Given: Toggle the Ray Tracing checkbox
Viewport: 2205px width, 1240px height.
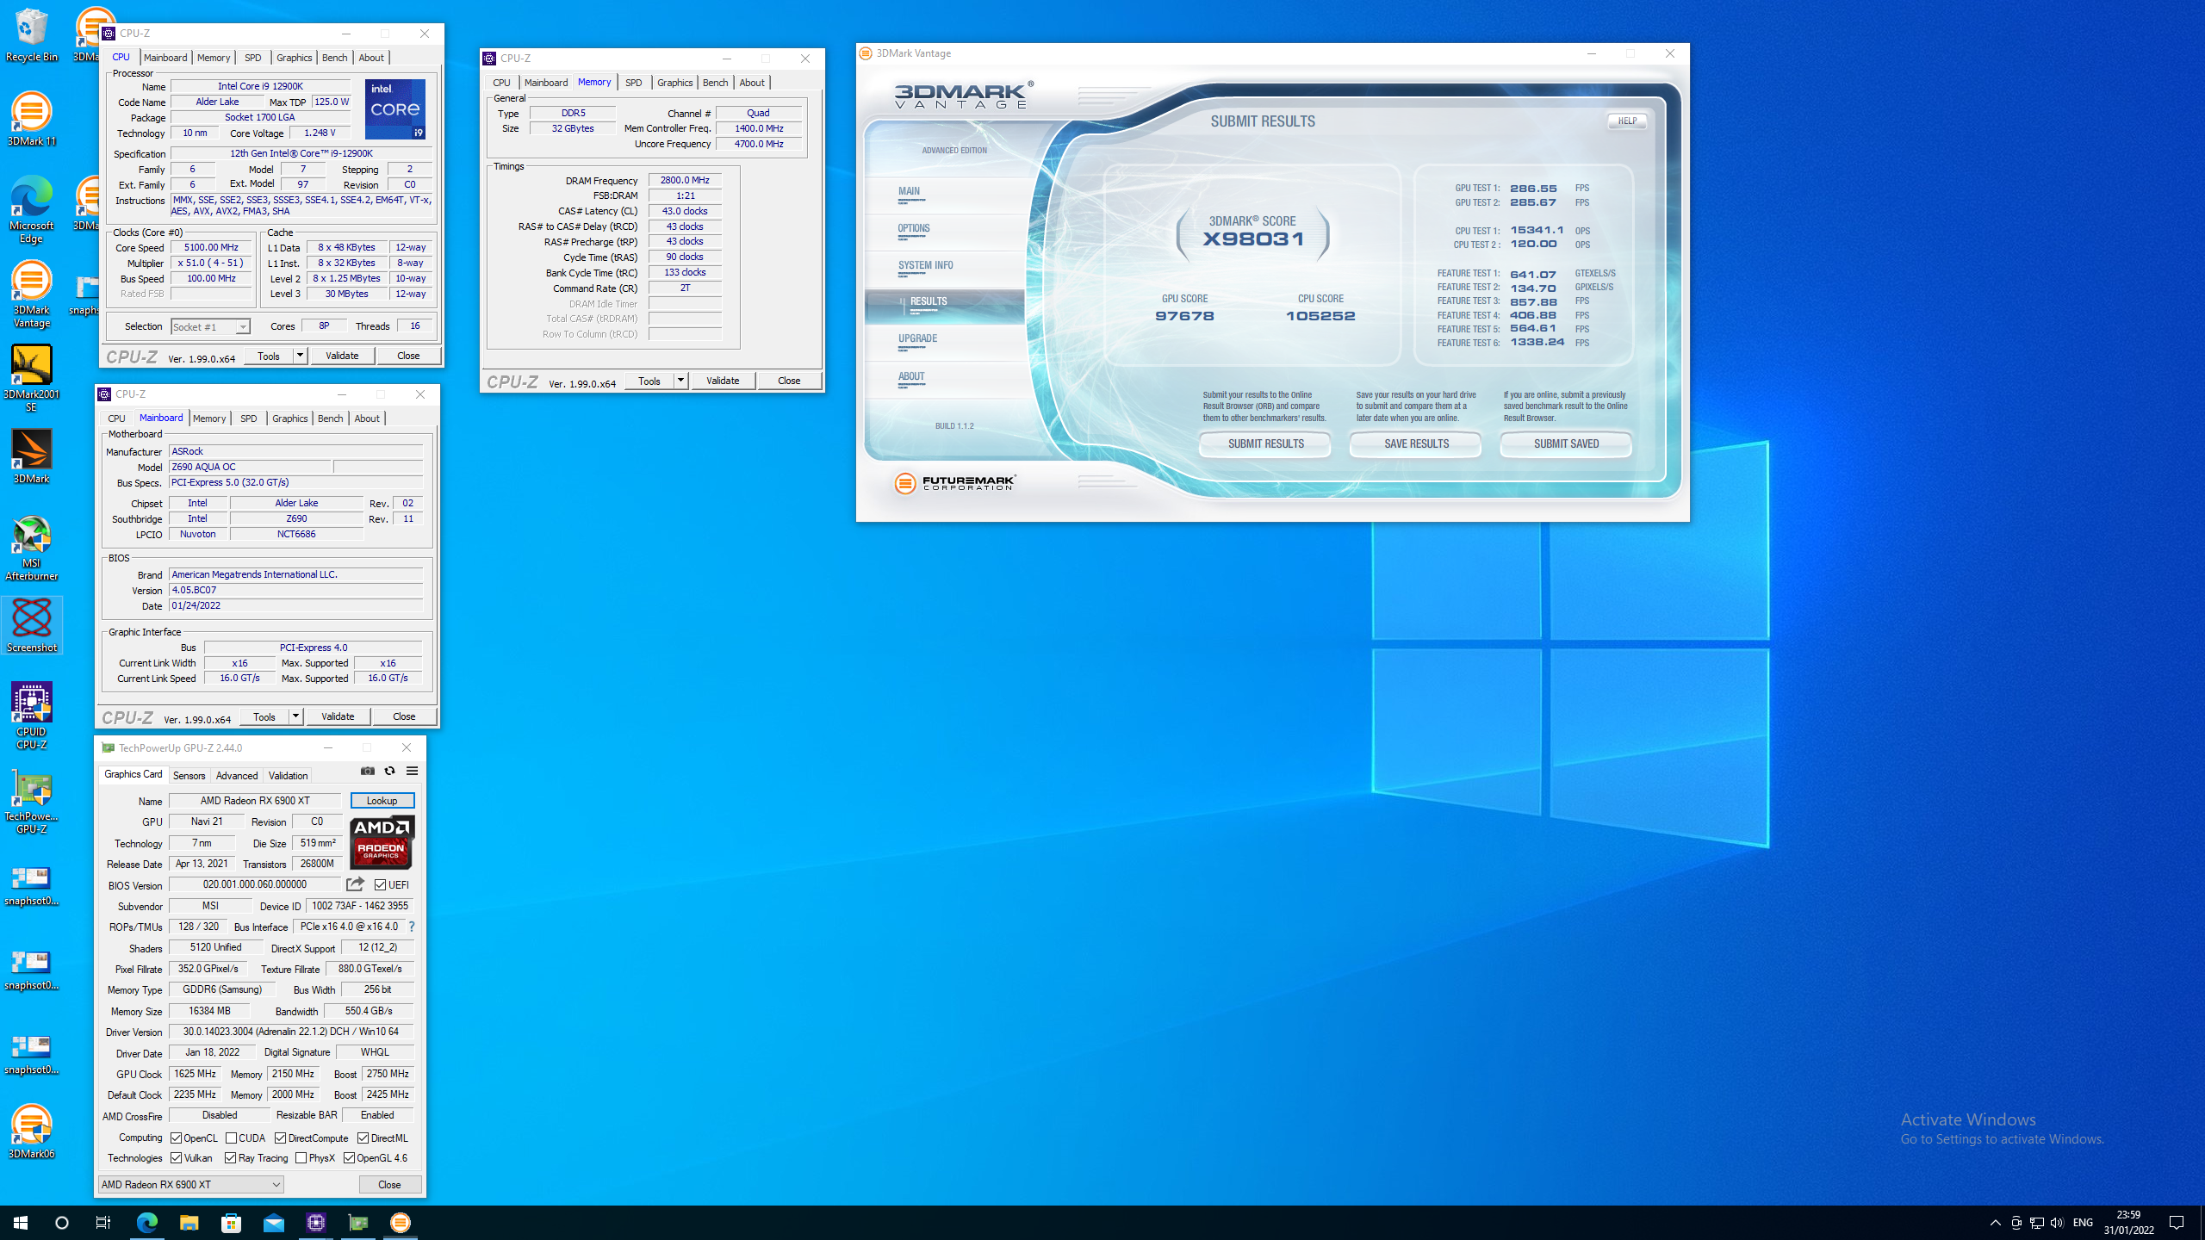Looking at the screenshot, I should pyautogui.click(x=230, y=1157).
